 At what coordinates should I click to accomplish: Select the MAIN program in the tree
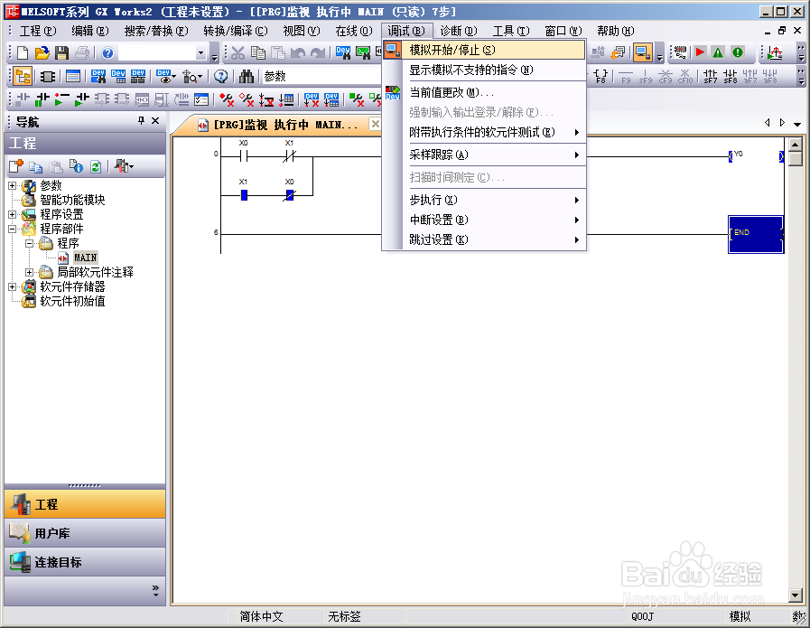tap(85, 258)
